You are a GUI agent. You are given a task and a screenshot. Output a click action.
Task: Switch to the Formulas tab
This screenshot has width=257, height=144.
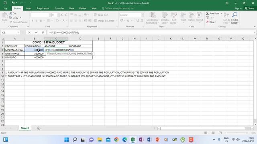click(59, 8)
